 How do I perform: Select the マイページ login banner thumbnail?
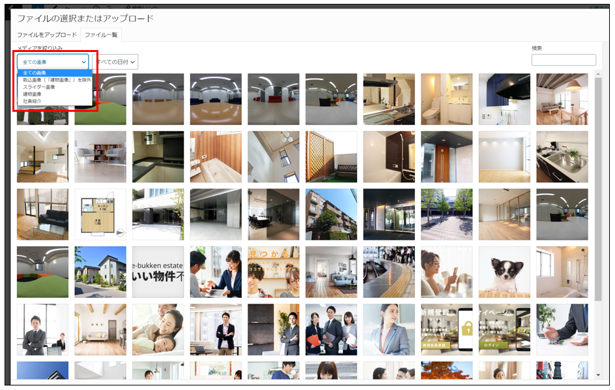point(504,330)
